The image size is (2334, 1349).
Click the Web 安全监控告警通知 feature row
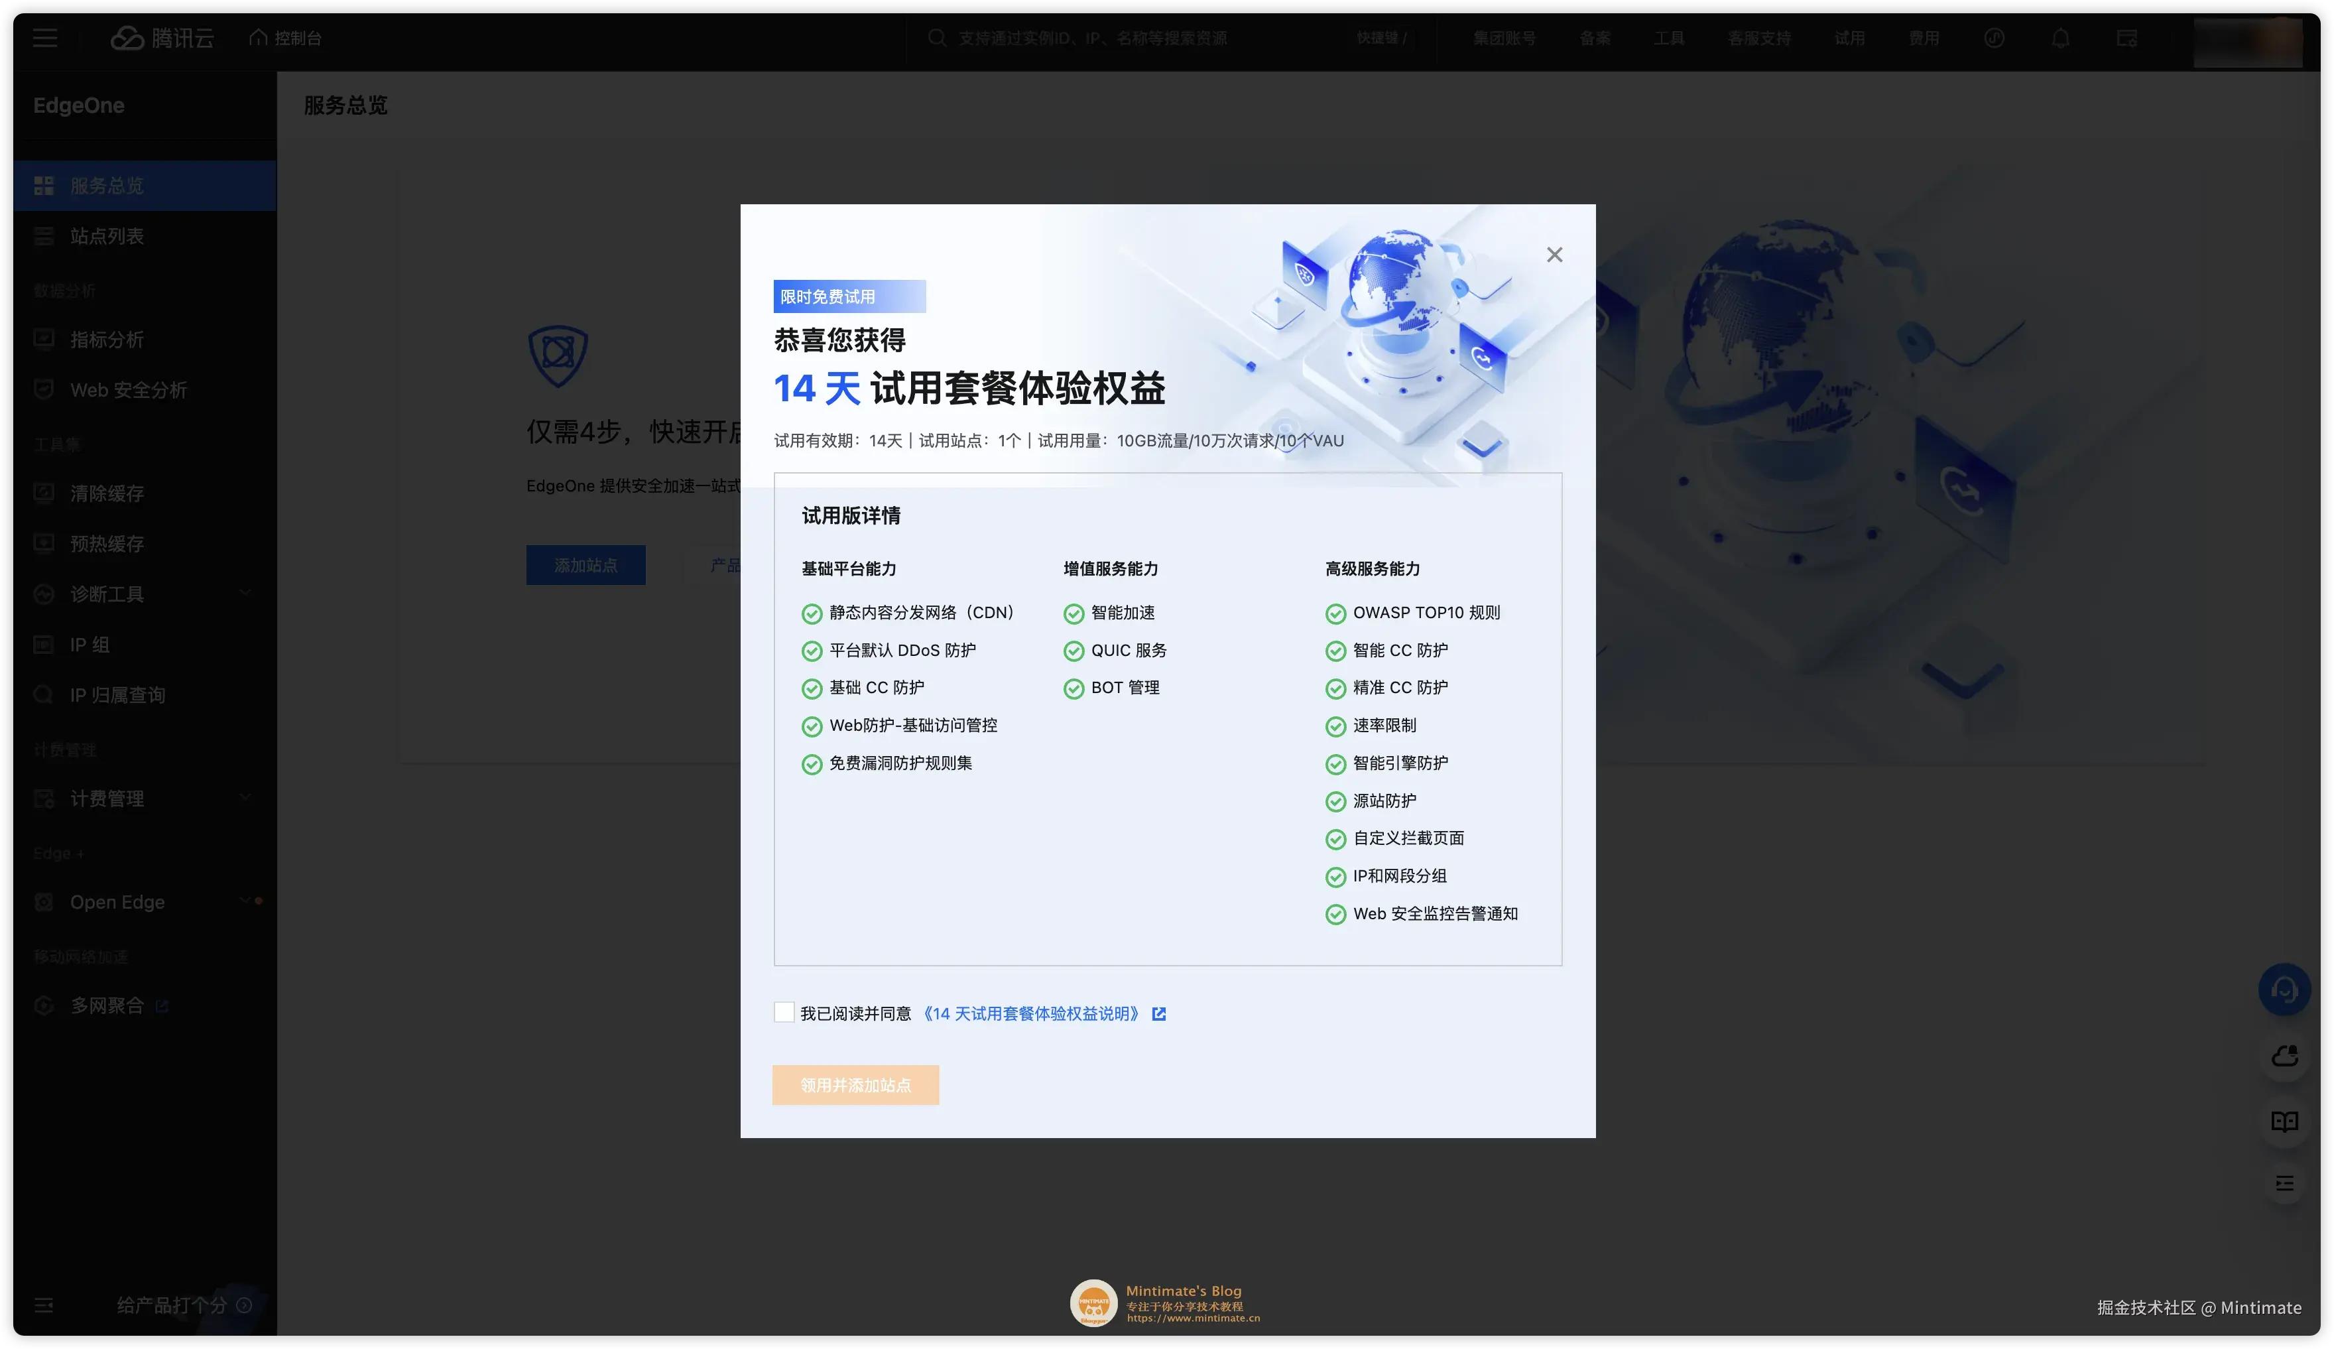click(1421, 913)
